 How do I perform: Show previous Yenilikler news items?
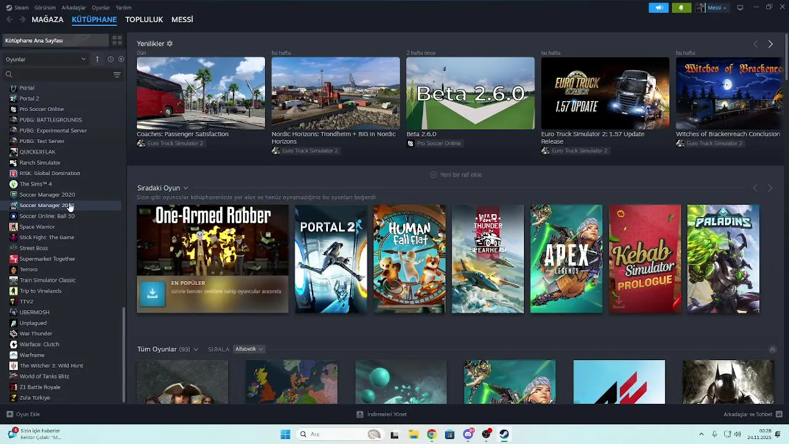[755, 44]
